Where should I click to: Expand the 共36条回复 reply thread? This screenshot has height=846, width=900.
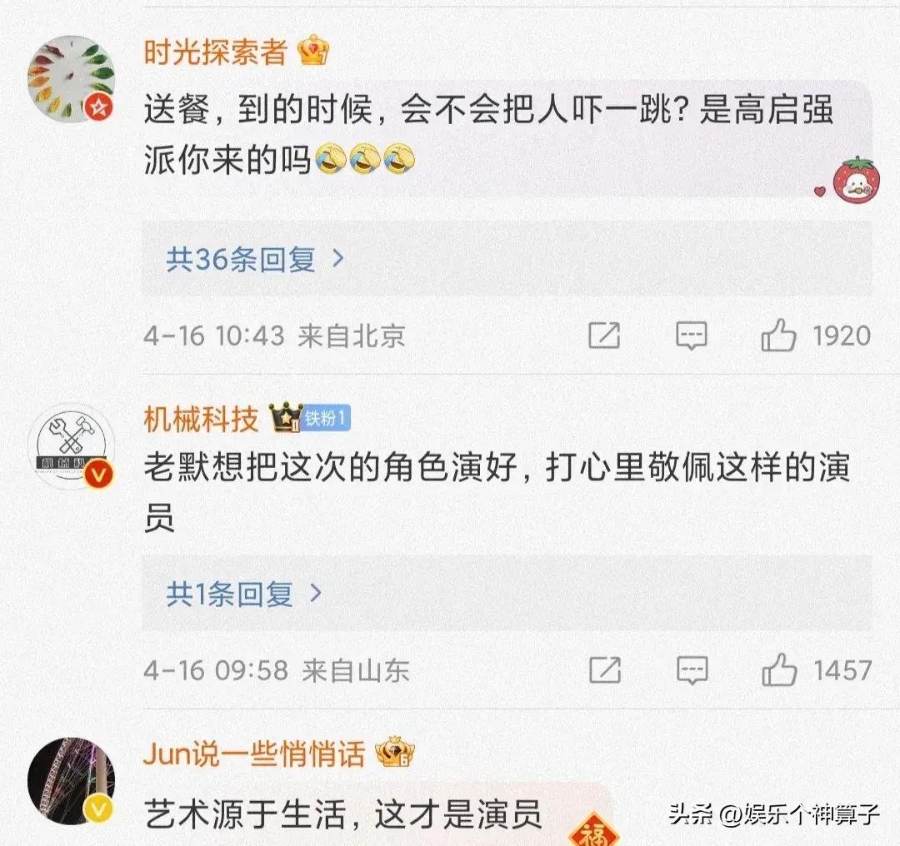tap(507, 259)
